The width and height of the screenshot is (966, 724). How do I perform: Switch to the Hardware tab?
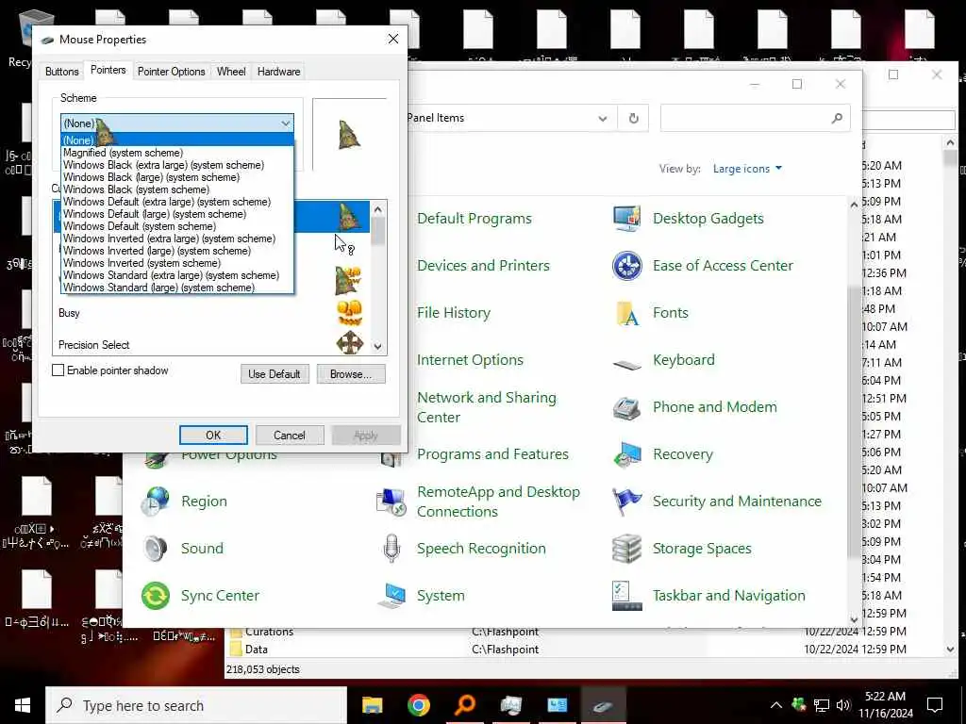[278, 72]
